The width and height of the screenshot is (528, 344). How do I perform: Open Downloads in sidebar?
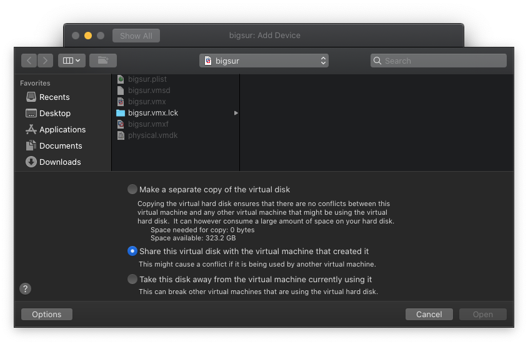click(59, 162)
